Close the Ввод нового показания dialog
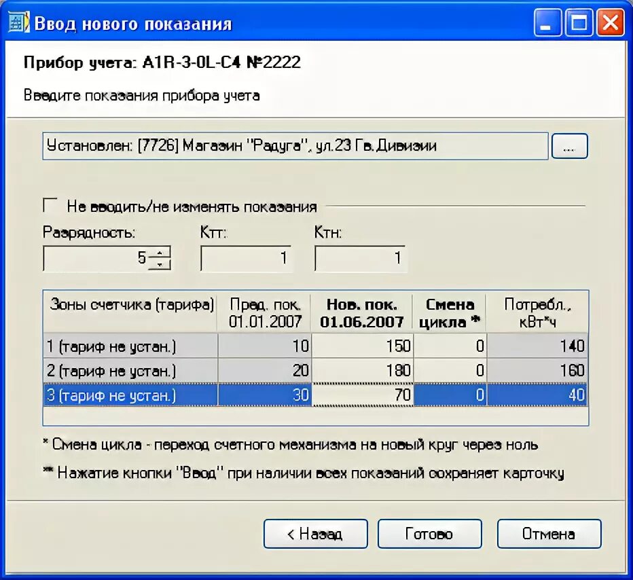633x580 pixels. (610, 22)
